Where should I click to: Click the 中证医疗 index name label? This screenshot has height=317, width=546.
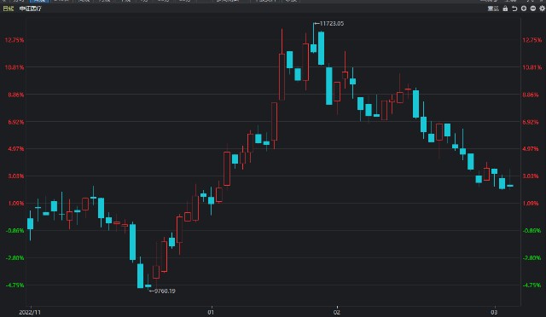tap(31, 9)
